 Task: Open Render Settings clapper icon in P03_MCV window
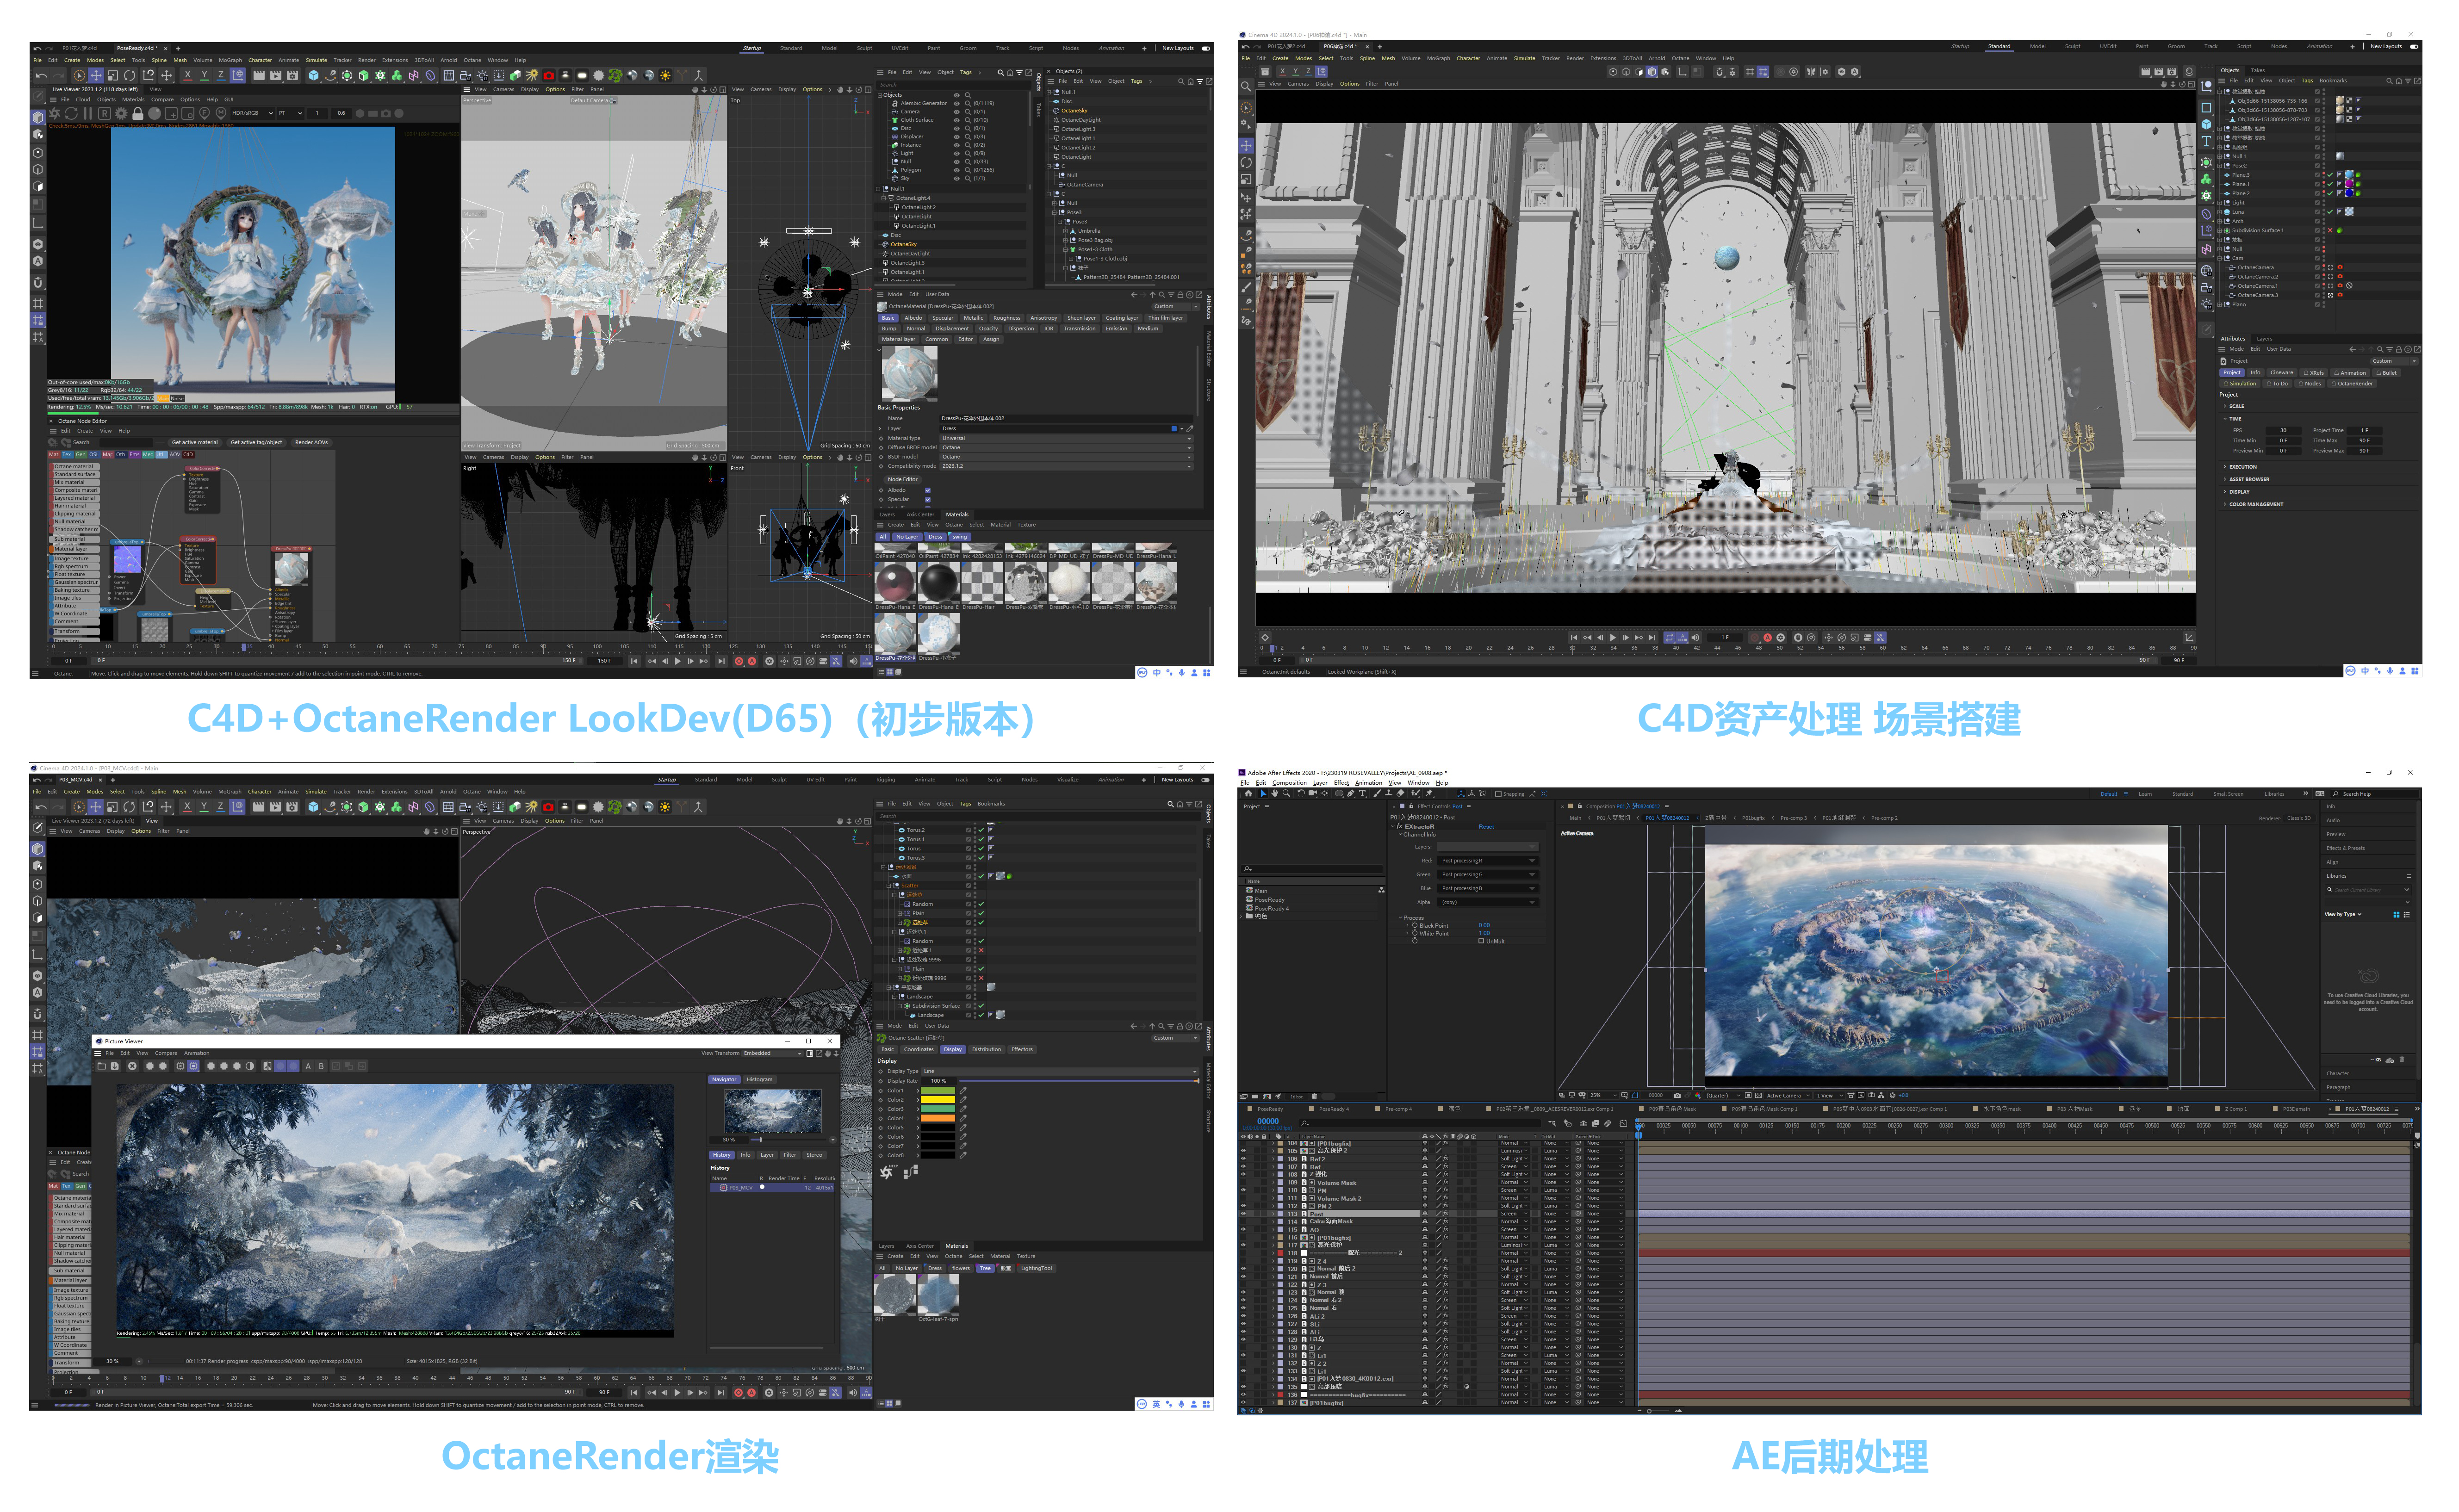[292, 807]
